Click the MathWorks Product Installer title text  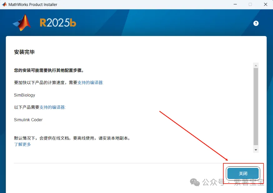pyautogui.click(x=33, y=4)
